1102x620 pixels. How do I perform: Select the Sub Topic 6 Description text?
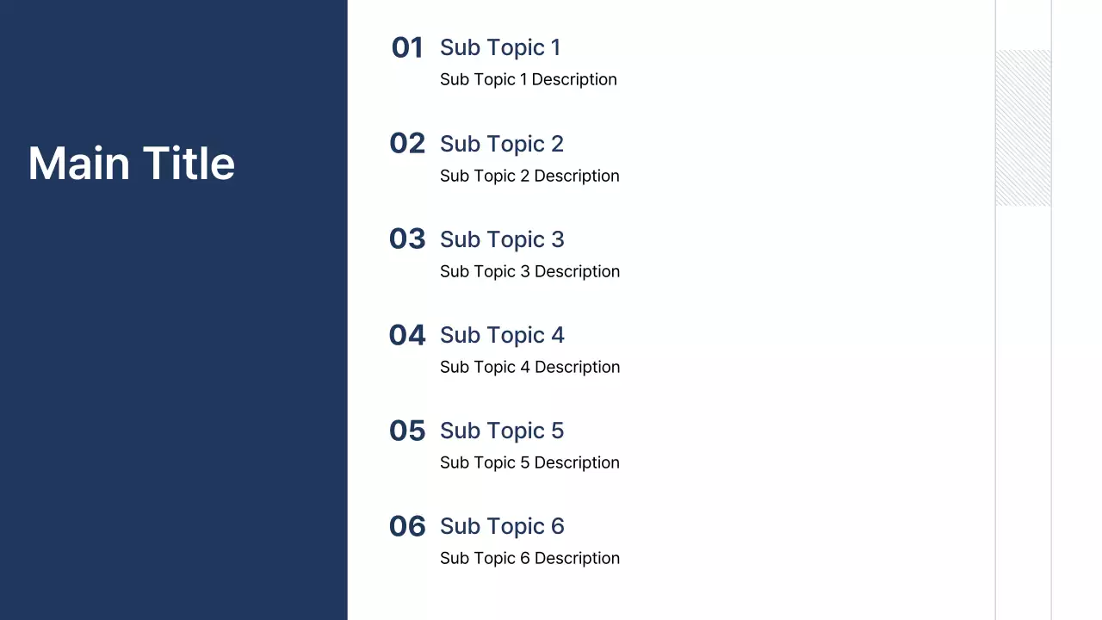click(x=529, y=558)
